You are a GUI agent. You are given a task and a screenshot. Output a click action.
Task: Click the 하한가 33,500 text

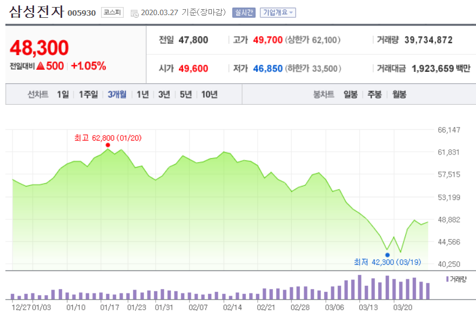[313, 69]
